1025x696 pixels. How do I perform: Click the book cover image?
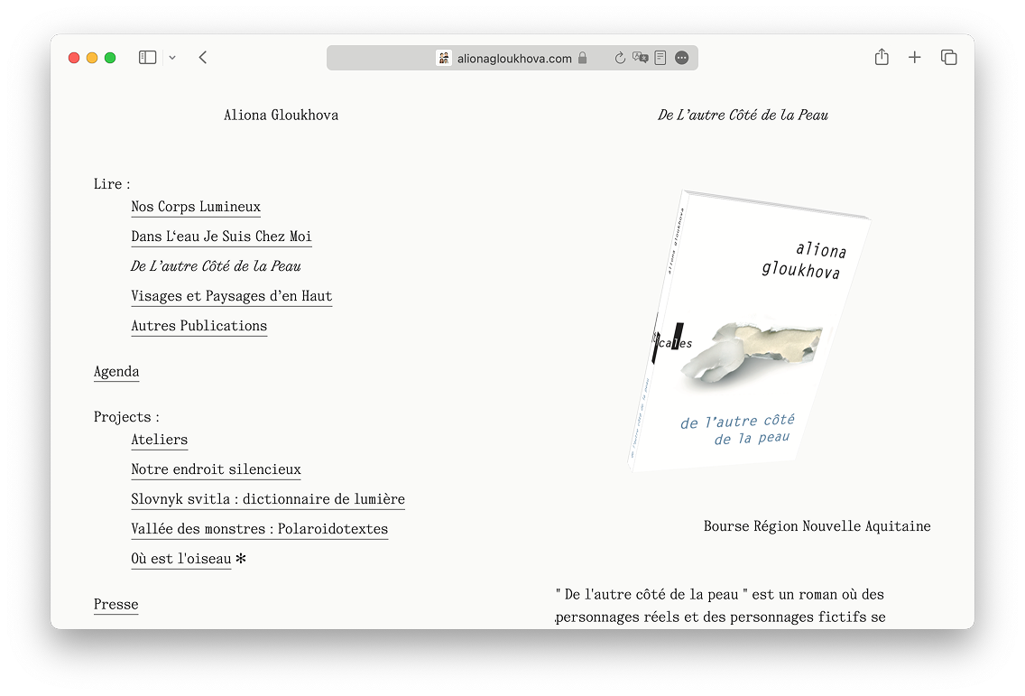click(x=747, y=329)
